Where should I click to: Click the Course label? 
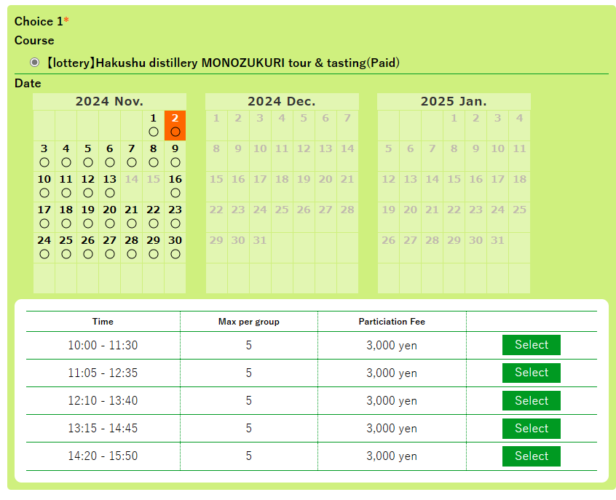click(34, 41)
